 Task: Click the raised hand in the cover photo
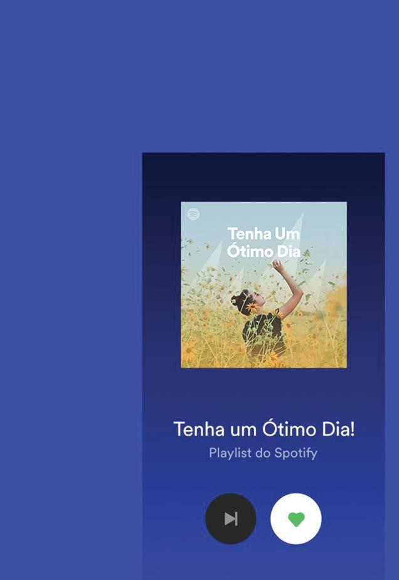[x=278, y=266]
